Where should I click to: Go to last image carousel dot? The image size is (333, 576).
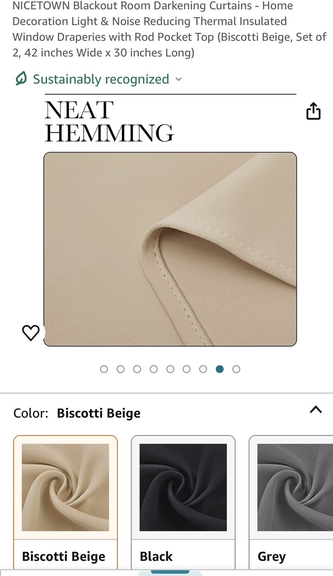(x=236, y=369)
